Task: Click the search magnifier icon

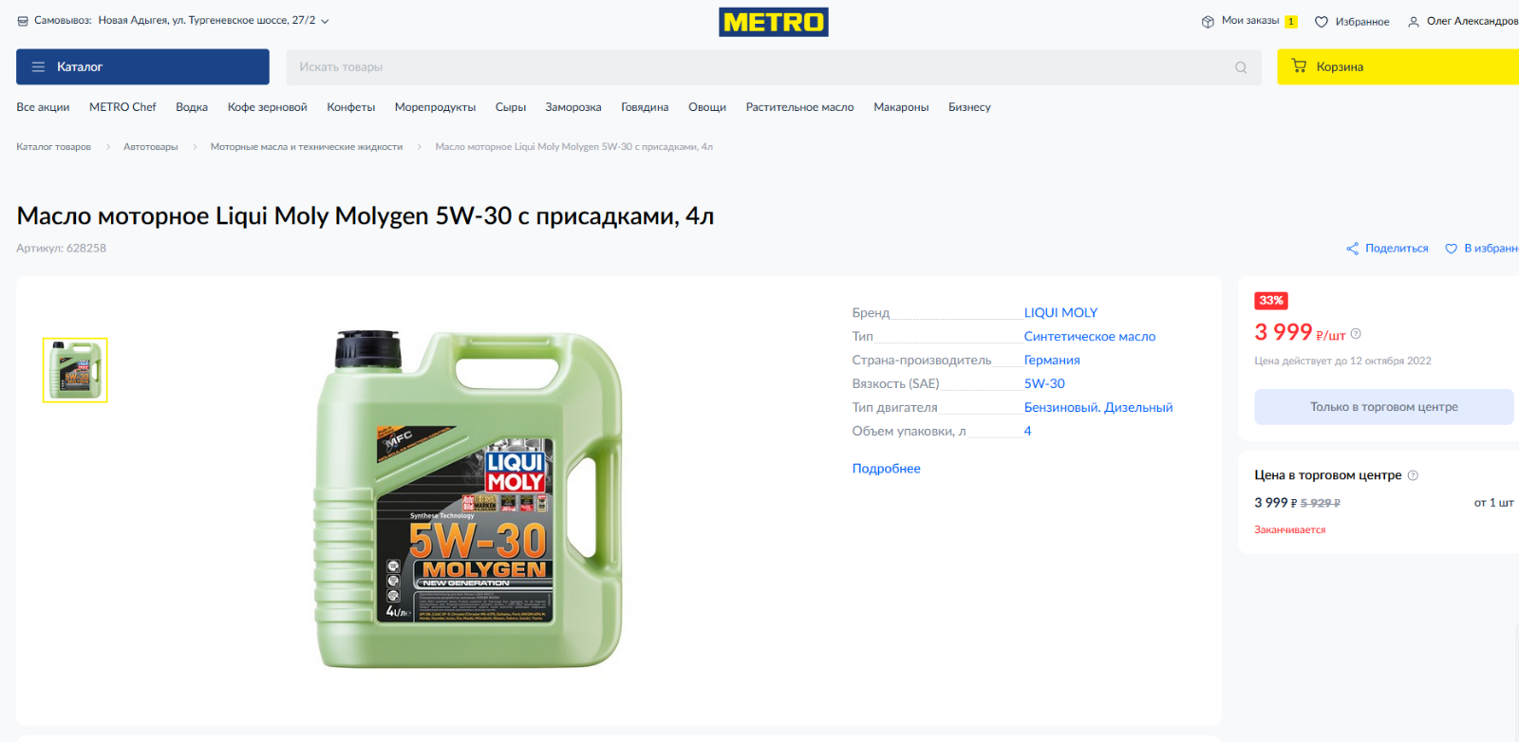Action: click(x=1241, y=67)
